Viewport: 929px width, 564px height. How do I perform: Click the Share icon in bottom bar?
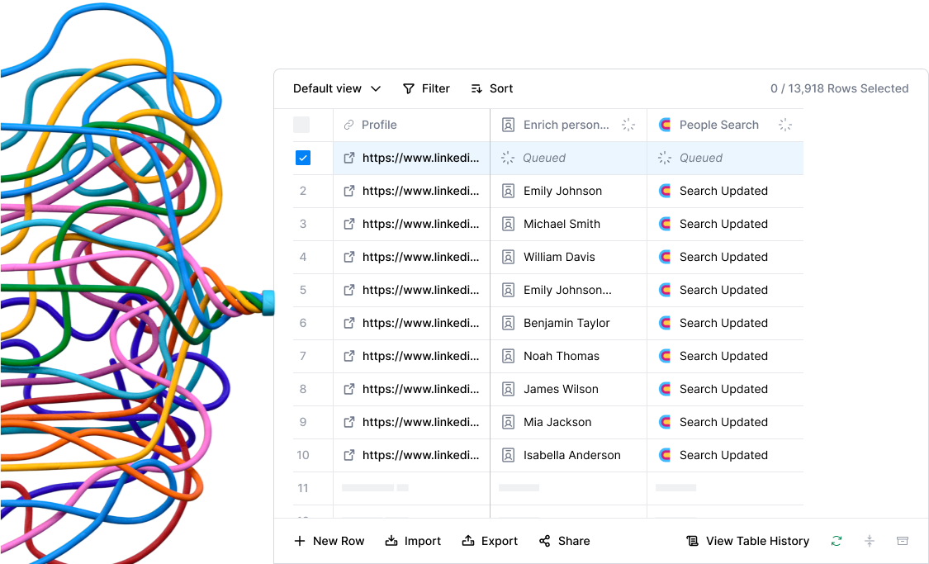click(544, 541)
